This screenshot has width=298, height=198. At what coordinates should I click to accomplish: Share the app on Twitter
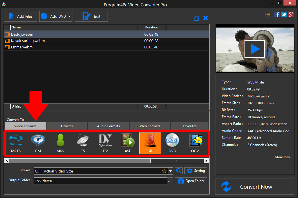tap(284, 14)
